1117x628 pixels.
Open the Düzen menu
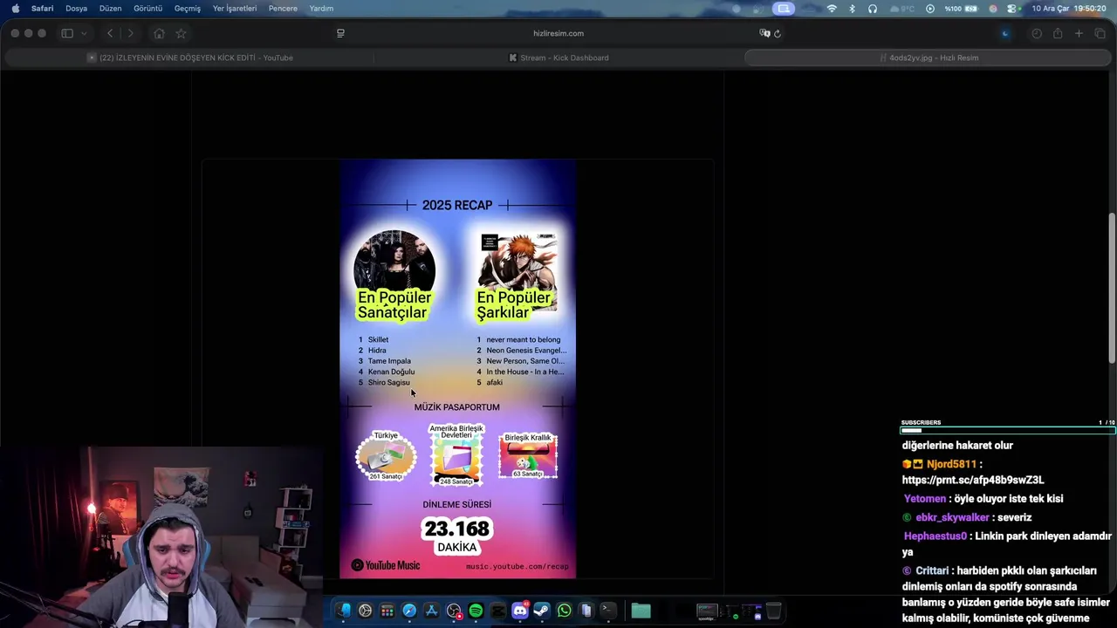coord(110,9)
